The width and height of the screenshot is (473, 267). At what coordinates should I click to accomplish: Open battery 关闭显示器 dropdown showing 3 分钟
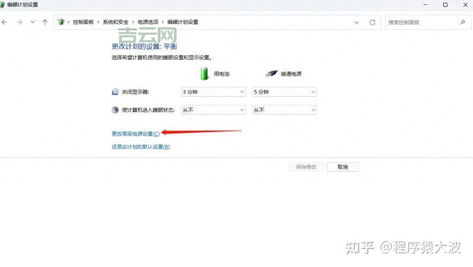(x=213, y=92)
